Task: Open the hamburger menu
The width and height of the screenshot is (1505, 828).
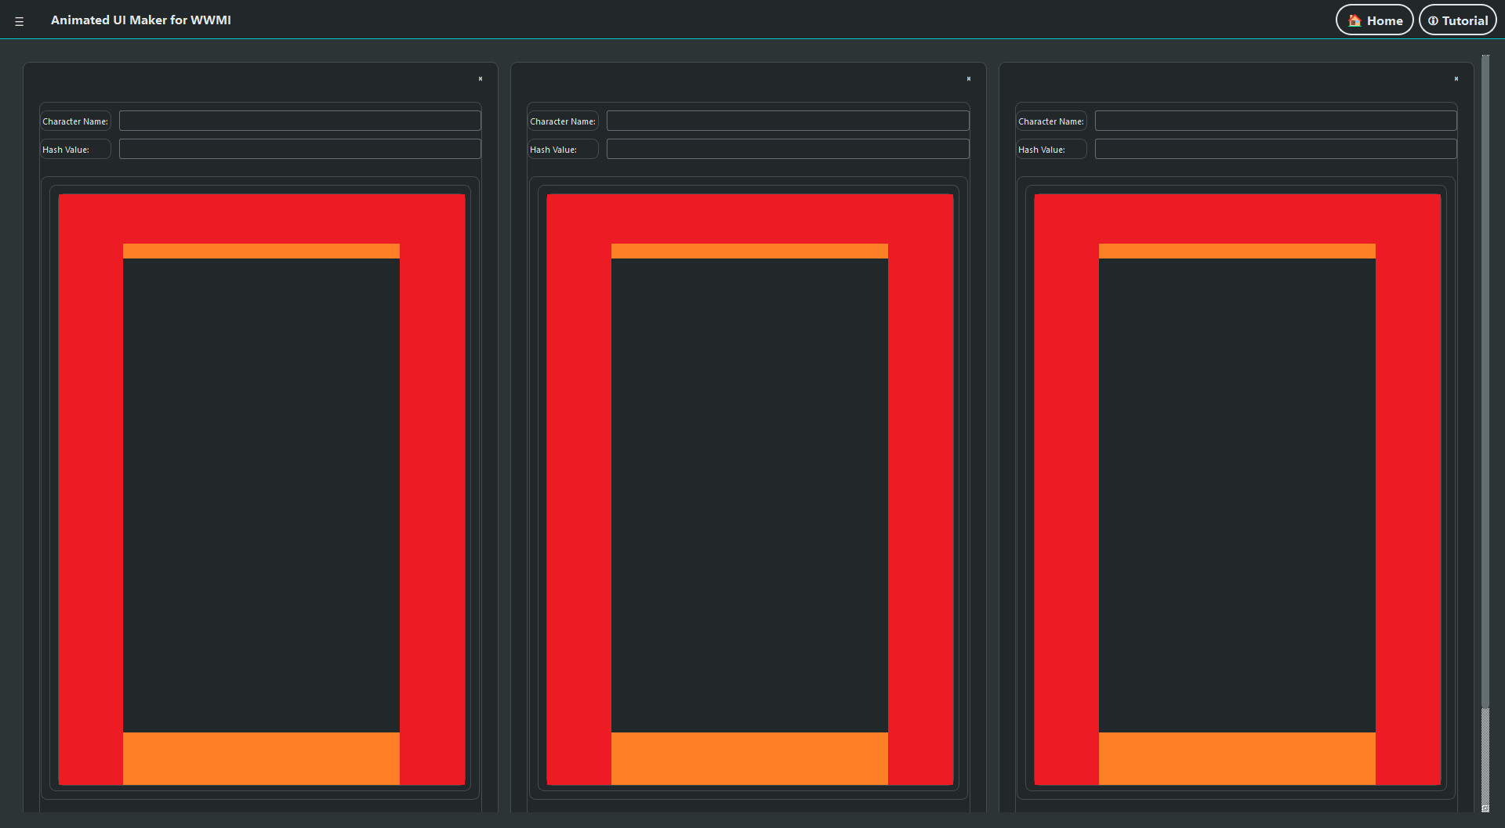Action: (x=20, y=21)
